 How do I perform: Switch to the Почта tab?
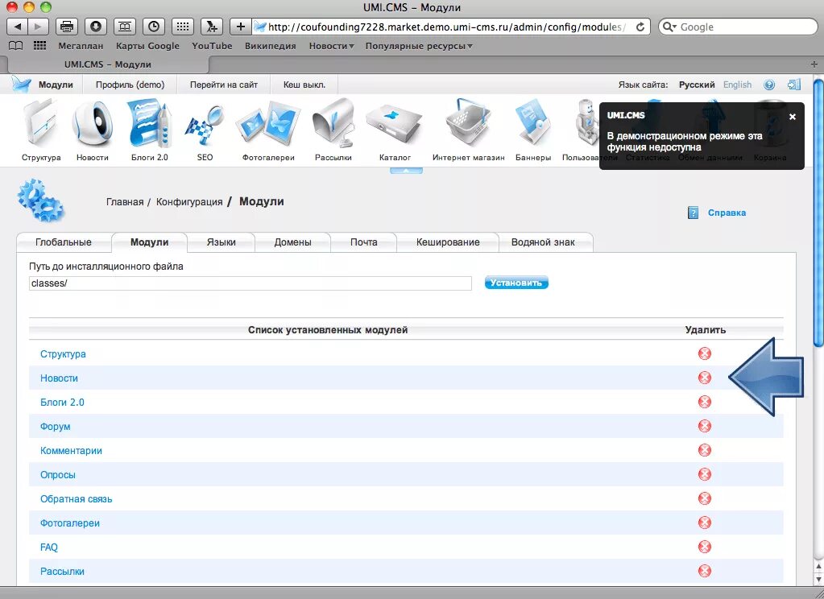[x=363, y=242]
